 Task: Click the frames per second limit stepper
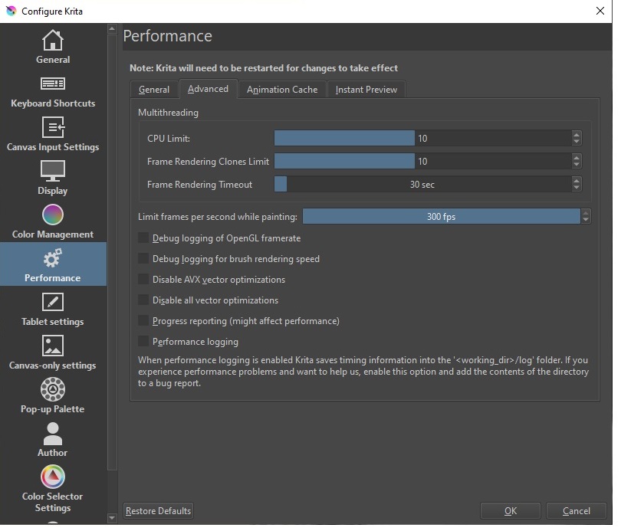click(586, 217)
